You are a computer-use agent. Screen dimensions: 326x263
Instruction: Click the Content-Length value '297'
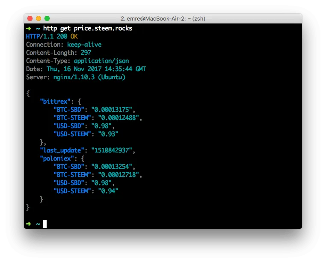click(x=86, y=53)
